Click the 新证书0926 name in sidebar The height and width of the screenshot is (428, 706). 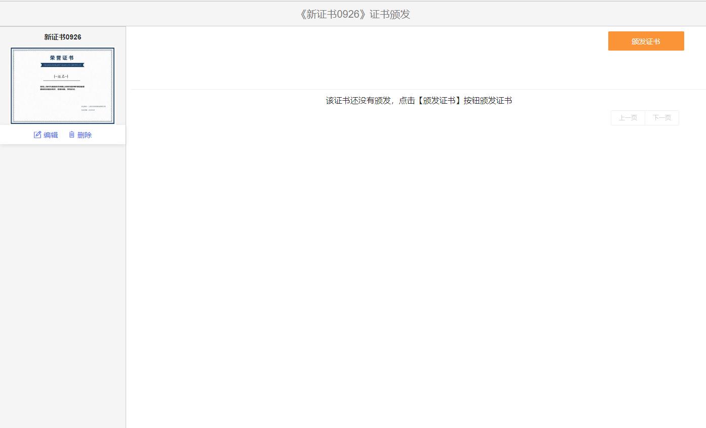[63, 37]
